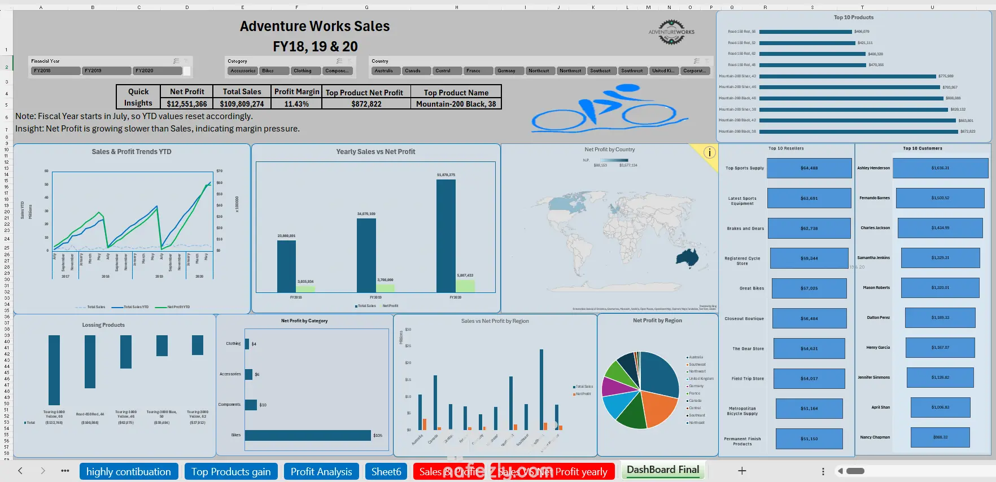The image size is (996, 482).
Task: Toggle Clothing in Category slicer
Action: [306, 71]
